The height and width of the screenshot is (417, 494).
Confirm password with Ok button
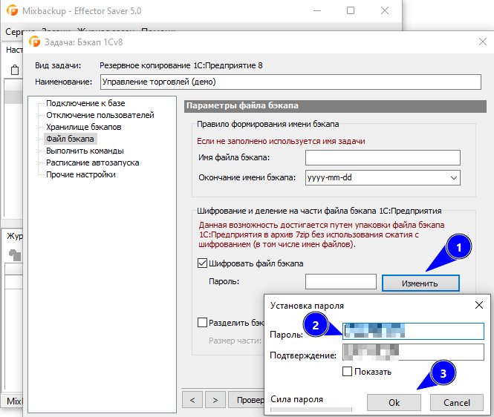tap(394, 402)
